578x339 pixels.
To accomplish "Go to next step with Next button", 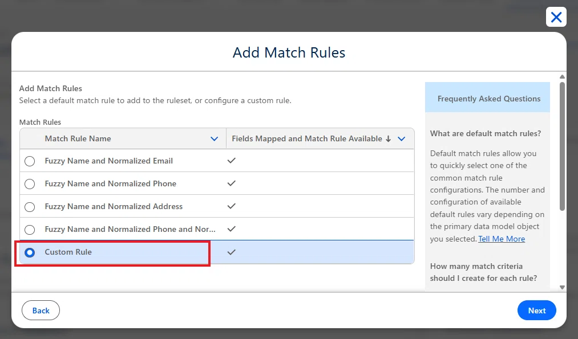I will [x=537, y=311].
